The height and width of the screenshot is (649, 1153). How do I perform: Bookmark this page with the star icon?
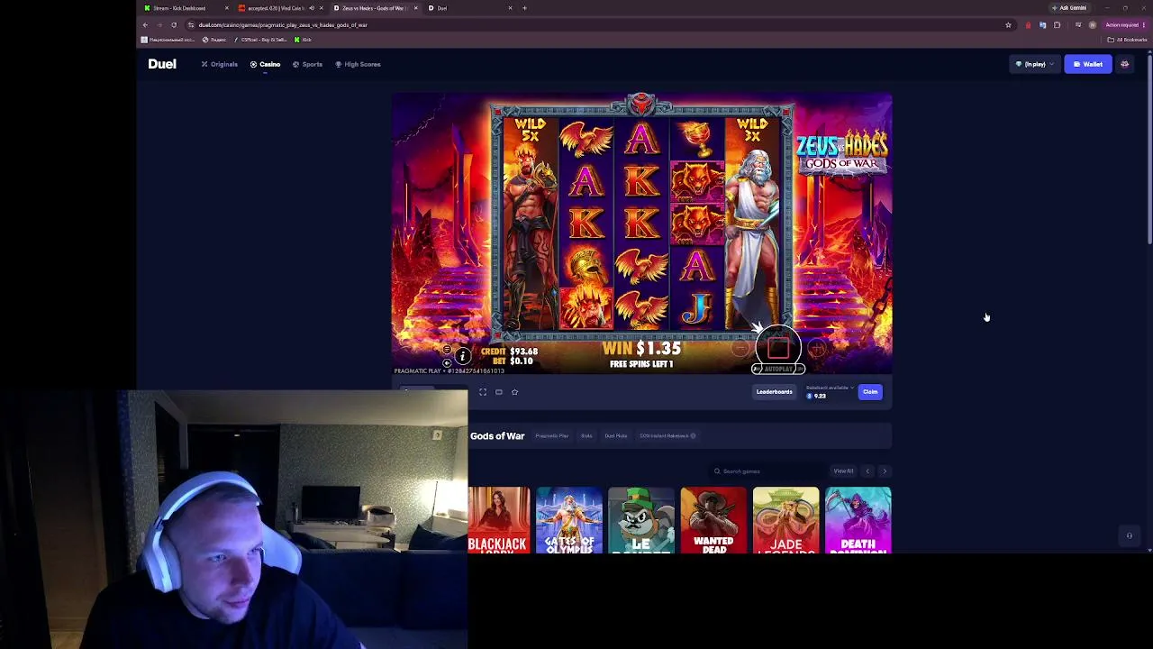pos(1008,25)
